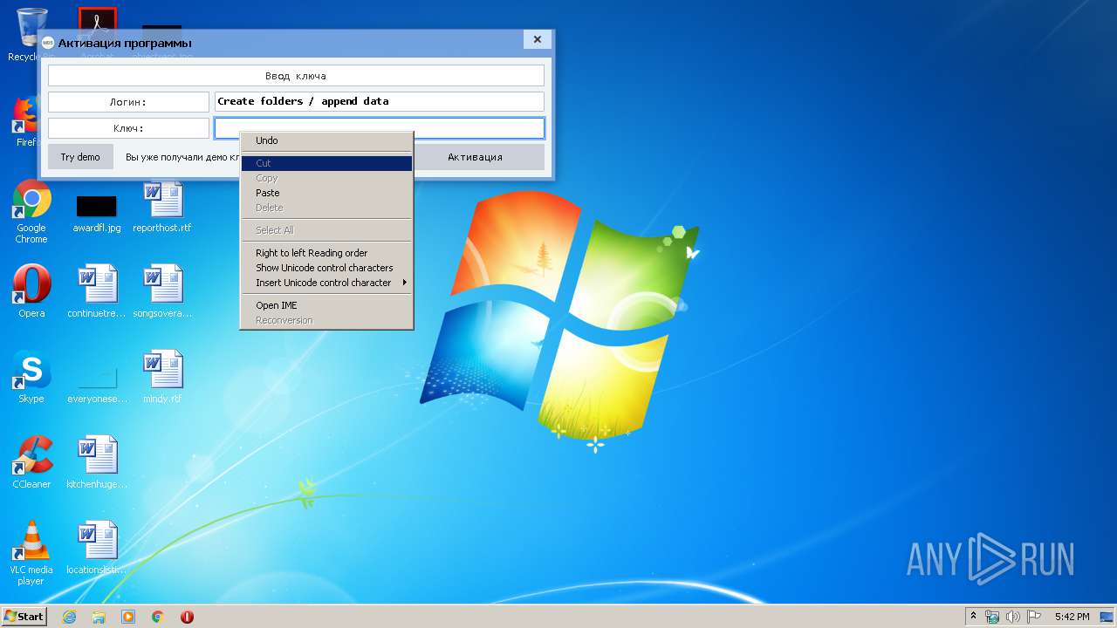This screenshot has width=1117, height=628.
Task: Open the continuetre document icon
Action: [x=97, y=291]
